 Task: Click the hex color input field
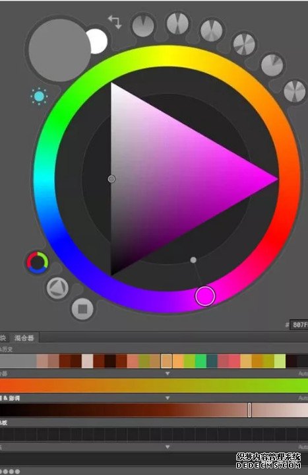coord(299,325)
